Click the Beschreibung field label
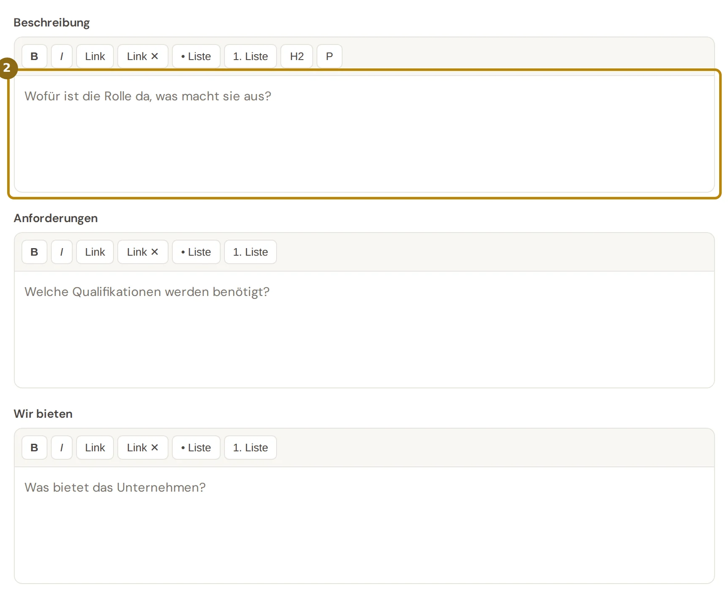 click(x=52, y=23)
